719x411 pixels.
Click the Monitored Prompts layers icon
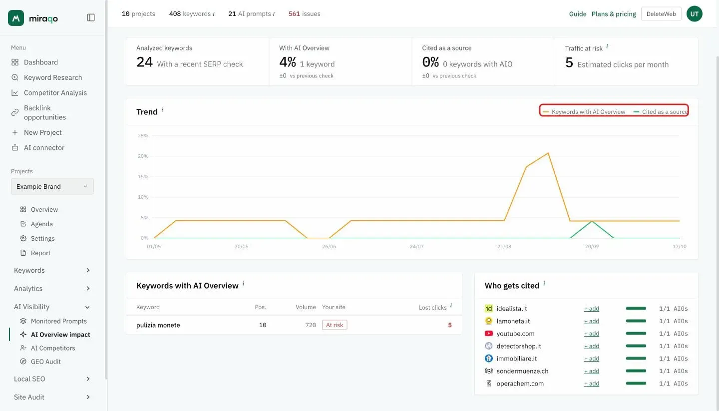(x=23, y=321)
